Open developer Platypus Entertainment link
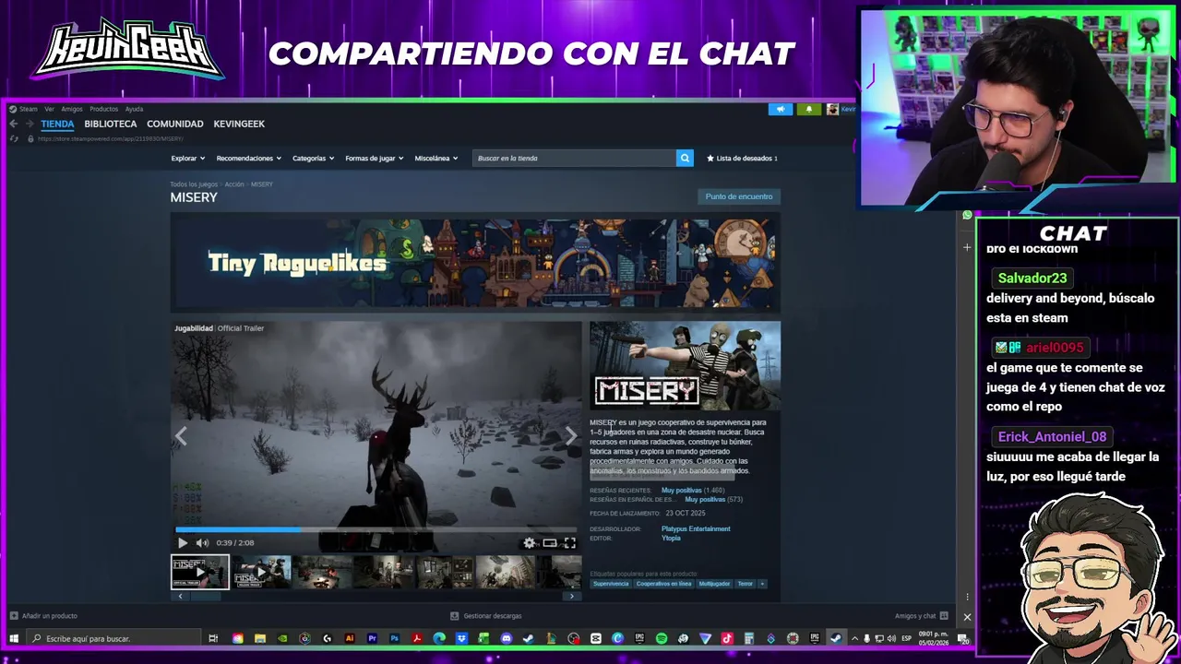The image size is (1181, 664). tap(696, 529)
